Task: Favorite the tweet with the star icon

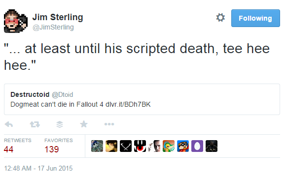Action: click(84, 124)
